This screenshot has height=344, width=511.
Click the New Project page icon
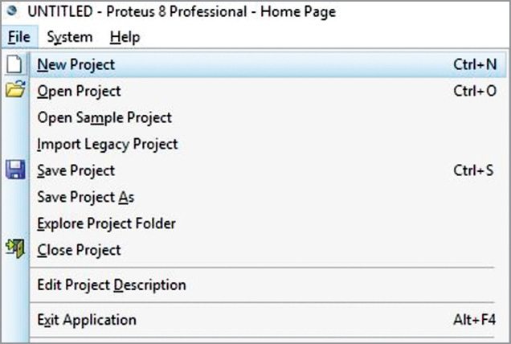[x=14, y=64]
